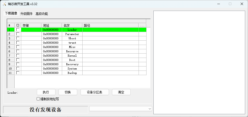Open the 升级固件 tab
The height and width of the screenshot is (117, 248).
[26, 14]
